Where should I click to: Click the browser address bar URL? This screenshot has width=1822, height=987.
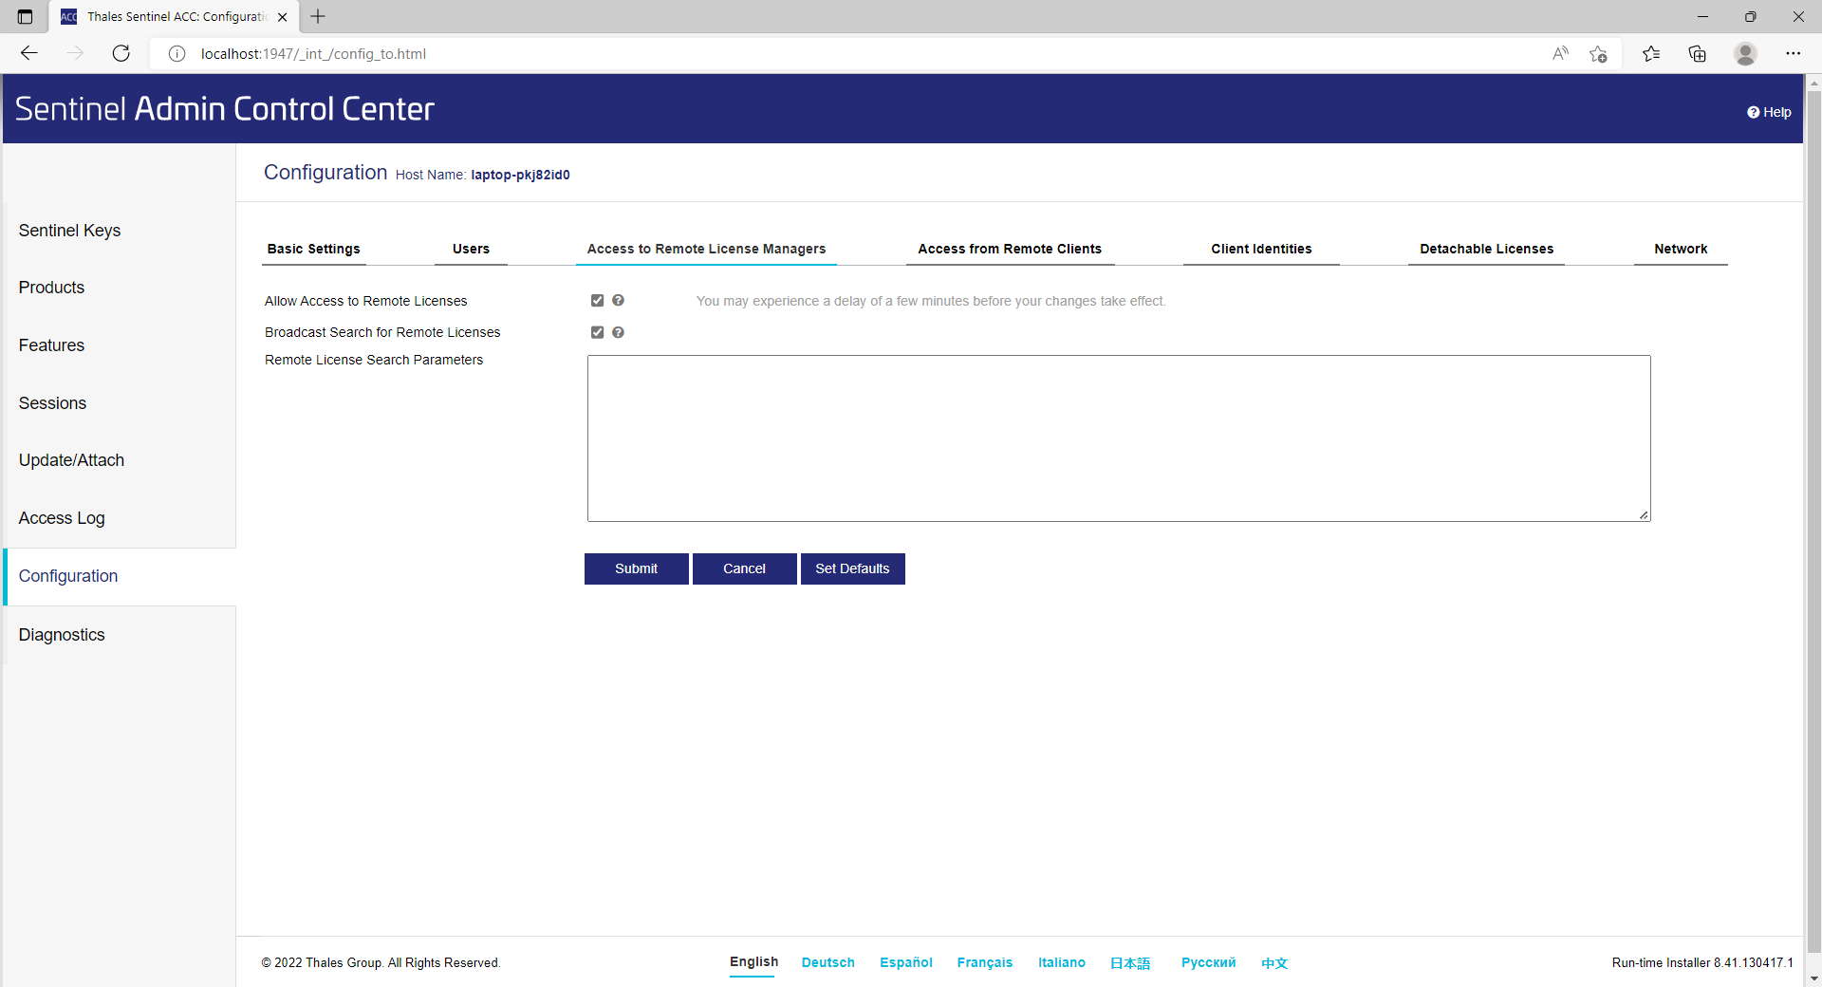[x=313, y=53]
